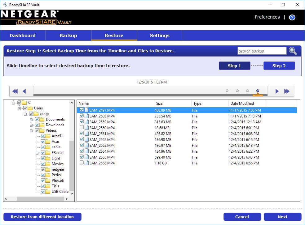305x225 pixels.
Task: Expand the Documents folder tree node
Action: (x=31, y=120)
